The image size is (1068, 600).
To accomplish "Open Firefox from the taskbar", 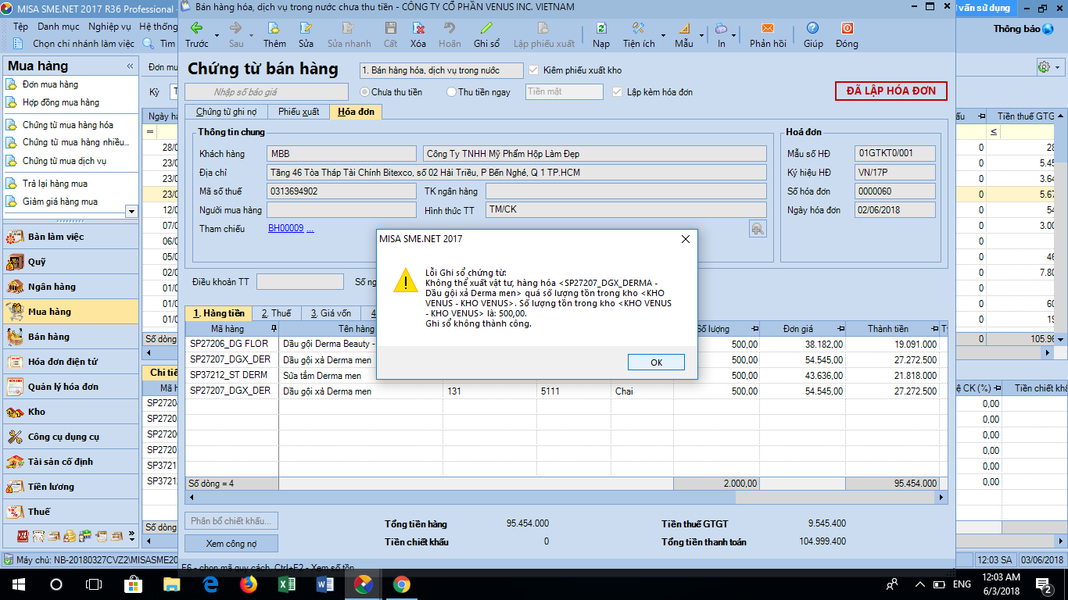I will [249, 584].
